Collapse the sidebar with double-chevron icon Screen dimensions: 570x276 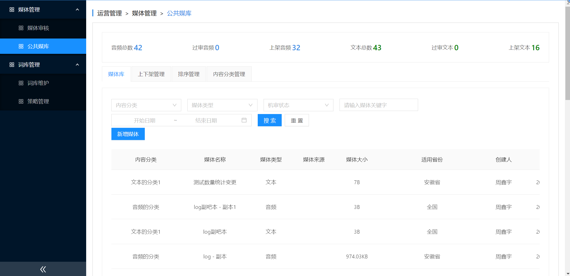point(43,269)
